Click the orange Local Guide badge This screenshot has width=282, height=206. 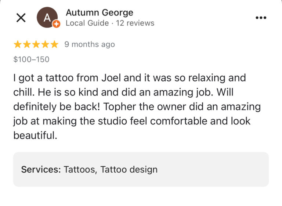[56, 24]
